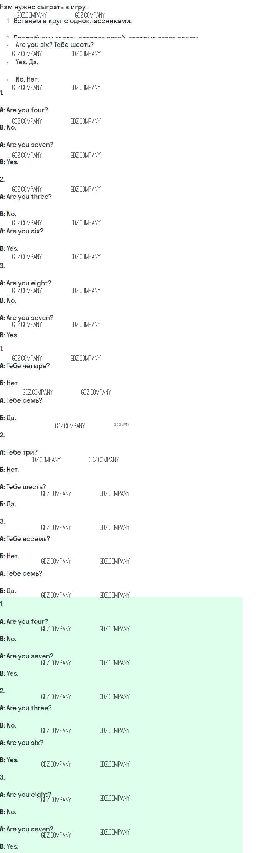
Task: Click 'Are you three?' on white background
Action: point(29,197)
